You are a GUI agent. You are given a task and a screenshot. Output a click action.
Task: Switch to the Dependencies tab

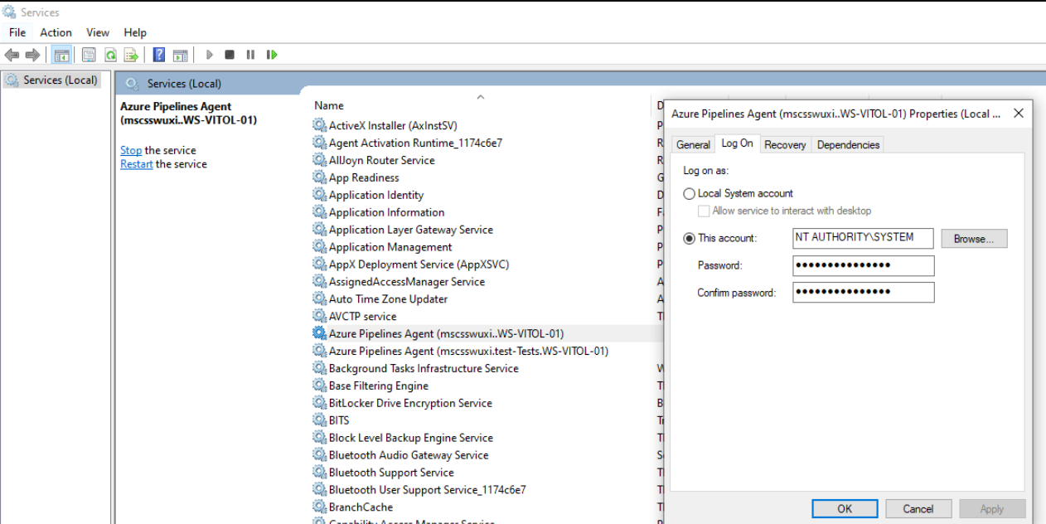click(x=848, y=144)
